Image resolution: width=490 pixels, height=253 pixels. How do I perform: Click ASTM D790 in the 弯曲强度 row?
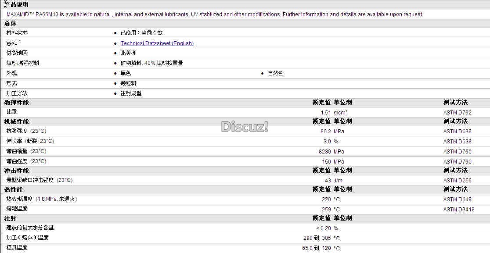coord(457,162)
